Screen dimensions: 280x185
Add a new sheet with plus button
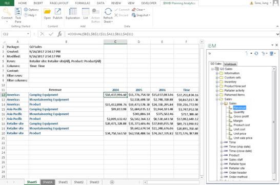coord(112,182)
